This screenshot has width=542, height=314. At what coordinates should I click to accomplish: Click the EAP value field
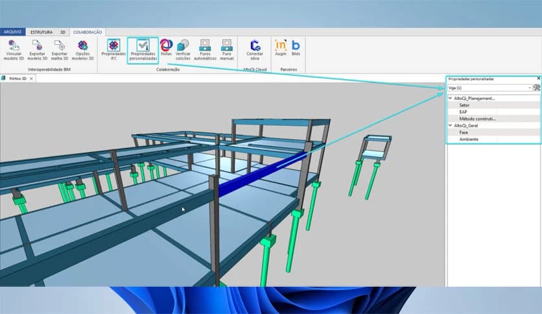click(519, 112)
